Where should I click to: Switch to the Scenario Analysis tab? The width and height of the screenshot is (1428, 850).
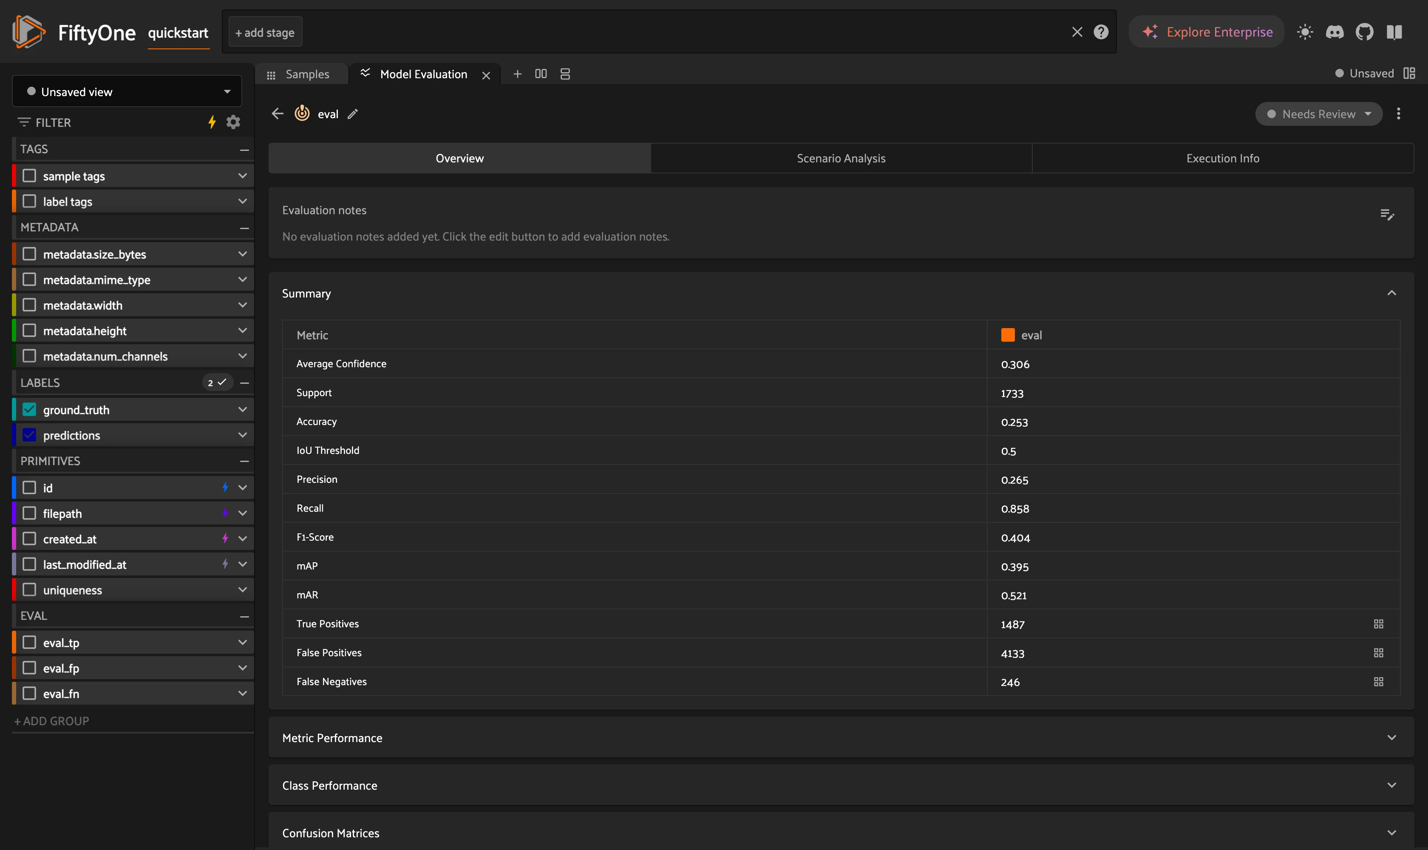(841, 158)
